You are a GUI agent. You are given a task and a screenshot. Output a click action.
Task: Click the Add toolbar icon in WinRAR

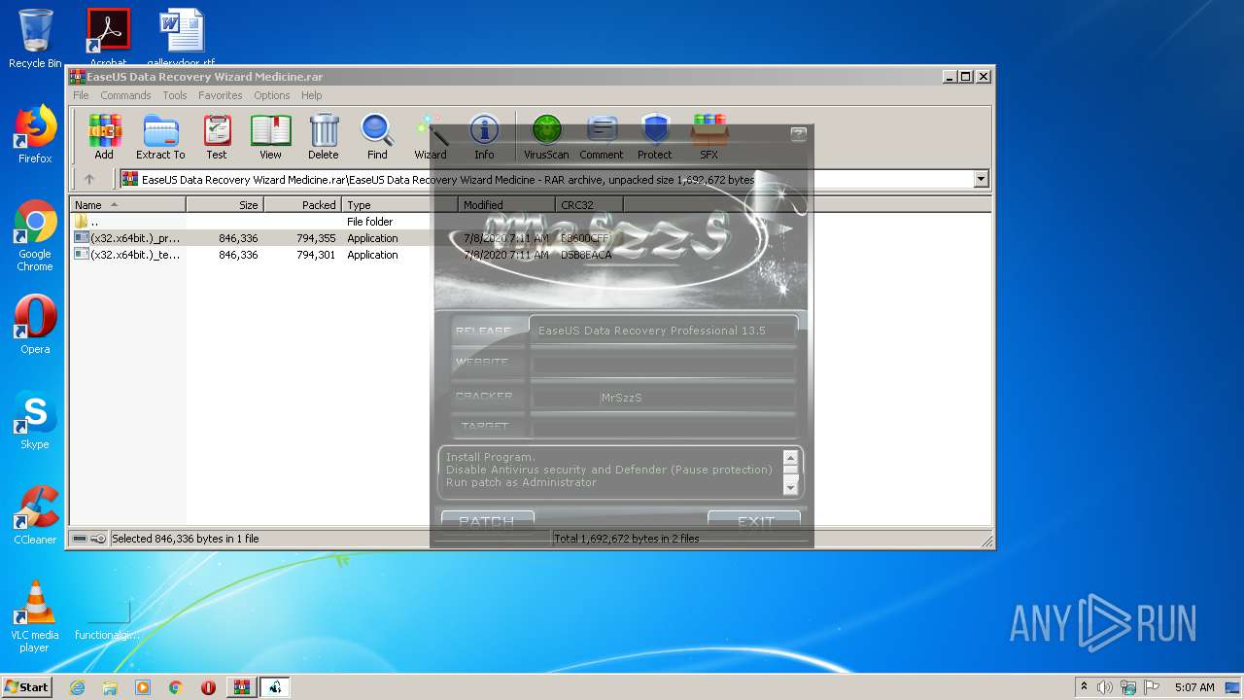point(104,136)
